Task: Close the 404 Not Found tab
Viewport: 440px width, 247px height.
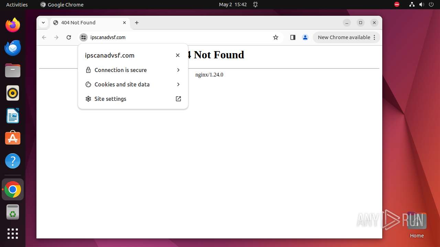Action: click(124, 23)
